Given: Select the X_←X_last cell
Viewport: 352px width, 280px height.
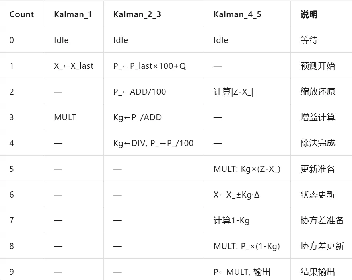Looking at the screenshot, I should (74, 66).
